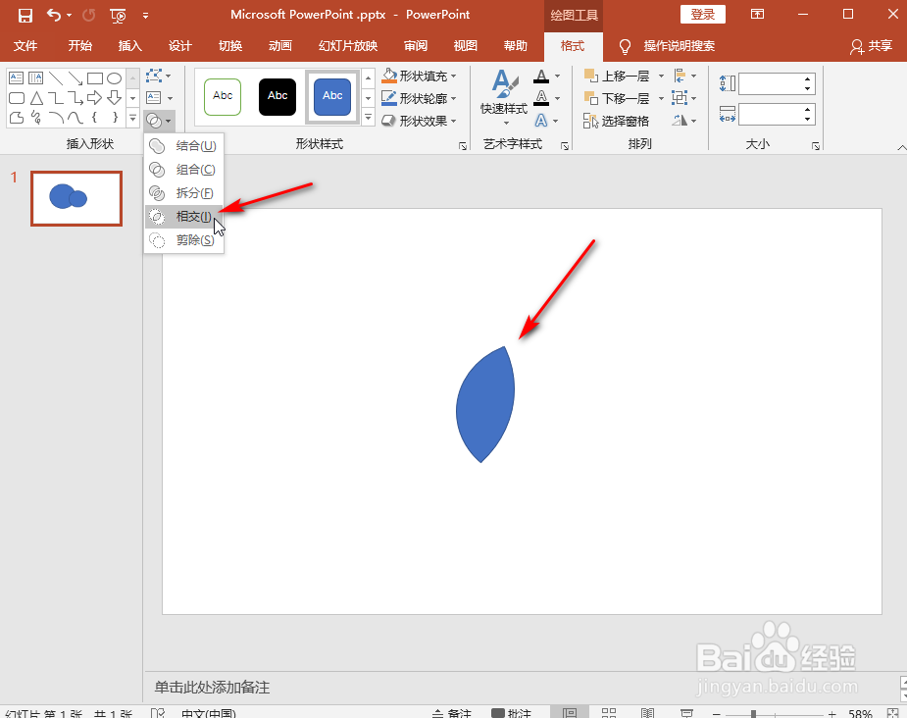Open the Edit Shape points button

click(159, 76)
